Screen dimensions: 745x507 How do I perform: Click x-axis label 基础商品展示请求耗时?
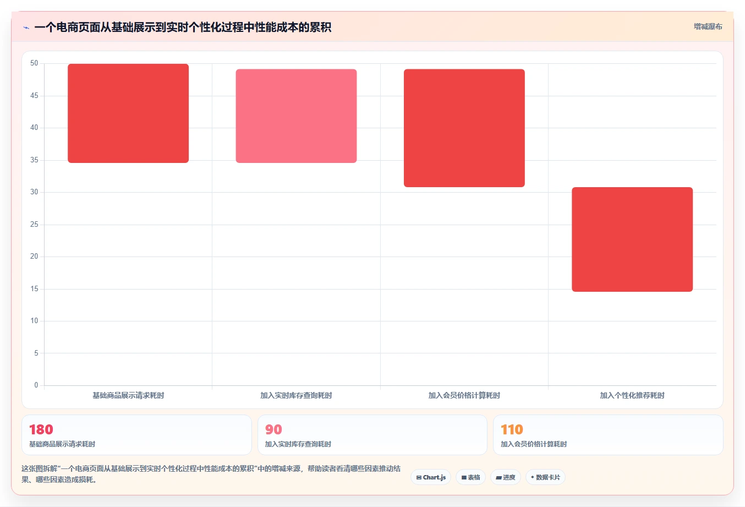click(x=128, y=395)
